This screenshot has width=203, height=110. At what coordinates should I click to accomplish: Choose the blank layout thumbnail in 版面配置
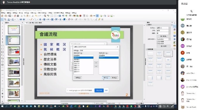click(x=150, y=53)
